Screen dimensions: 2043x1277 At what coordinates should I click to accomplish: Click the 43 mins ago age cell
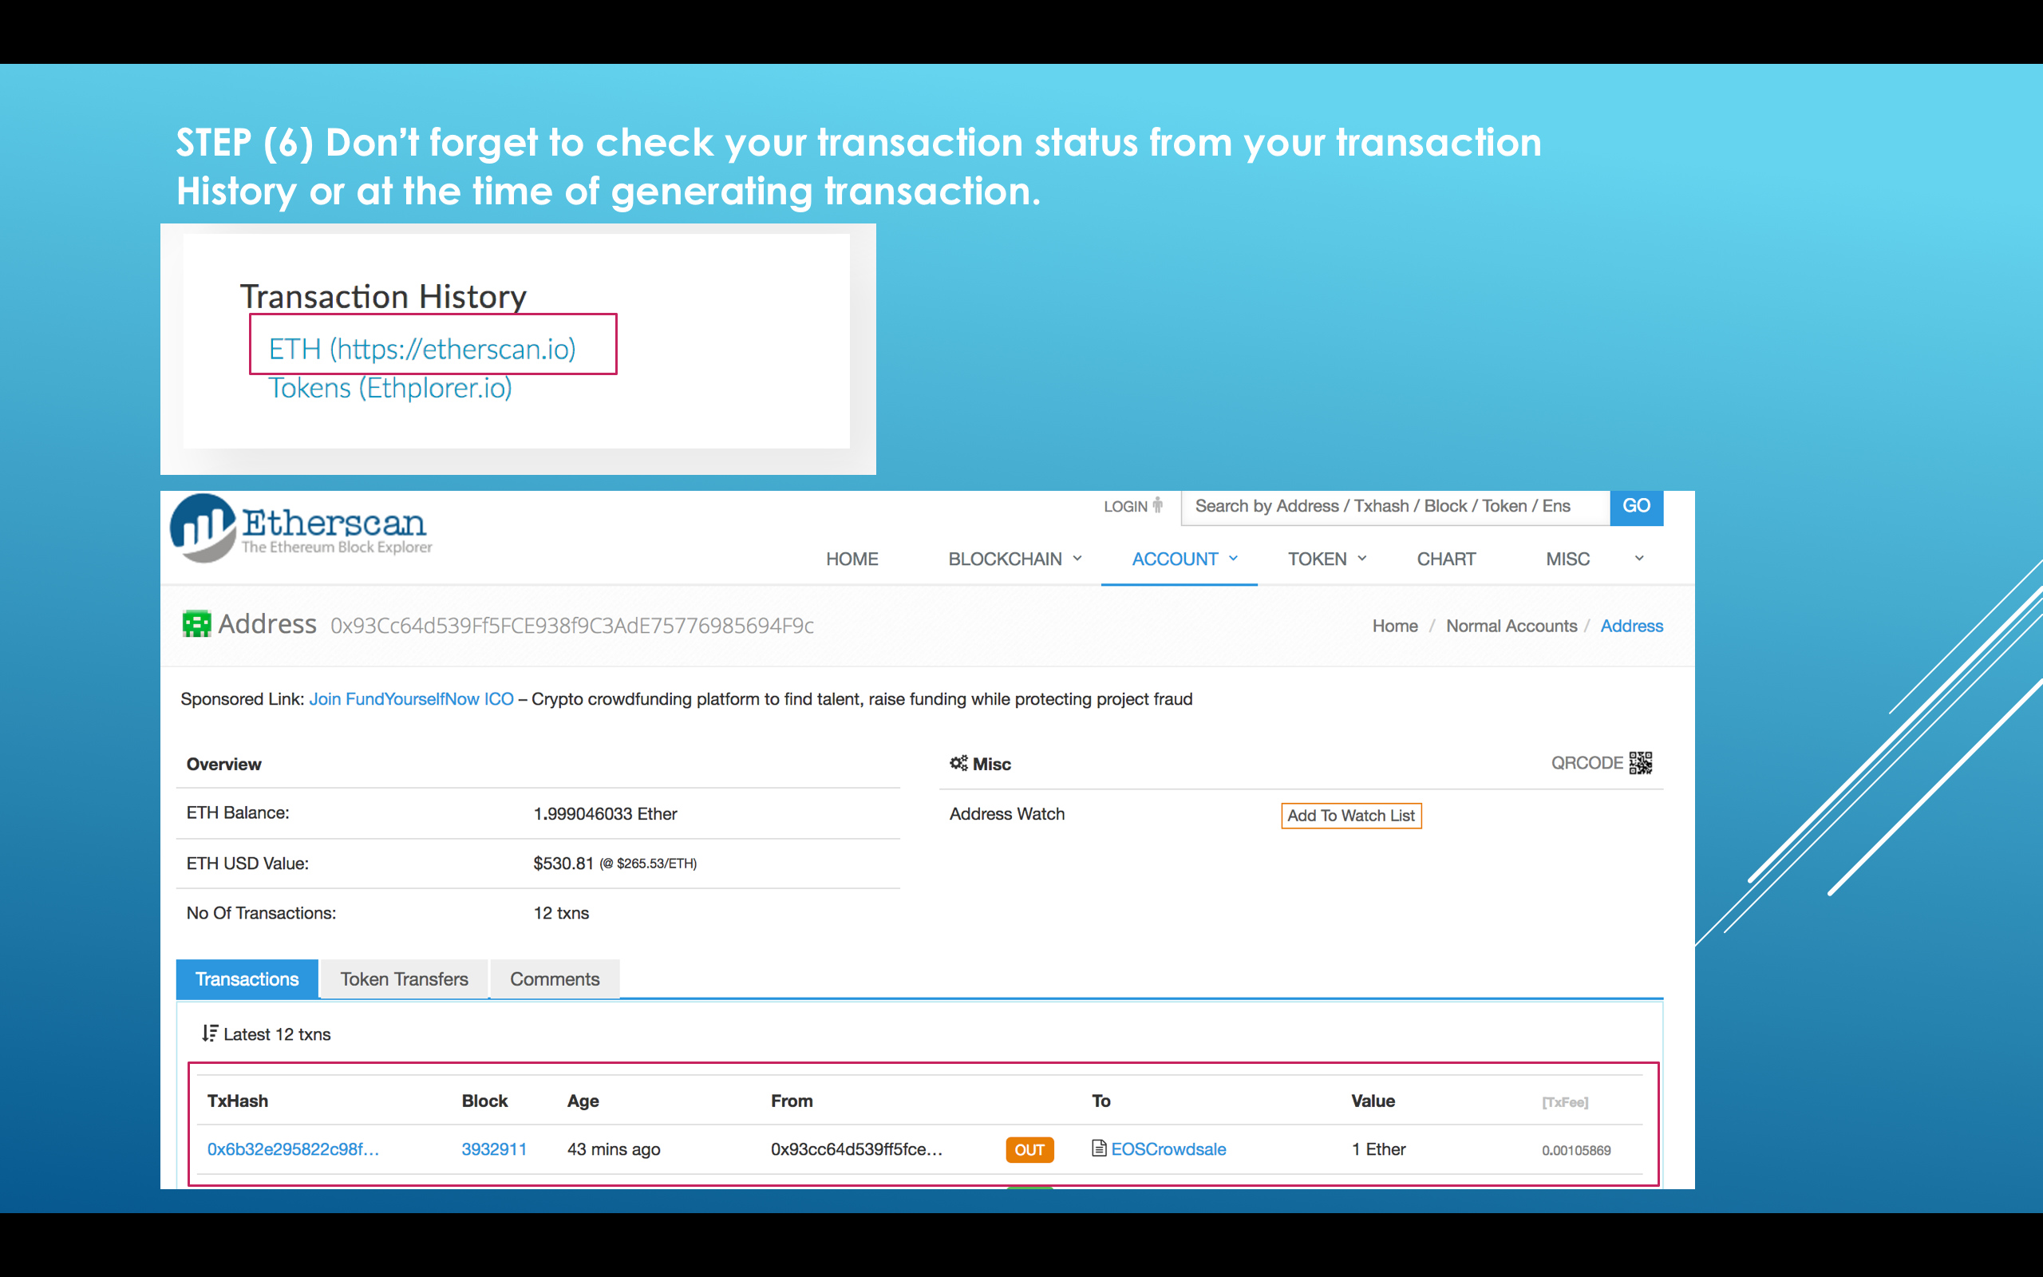click(614, 1149)
